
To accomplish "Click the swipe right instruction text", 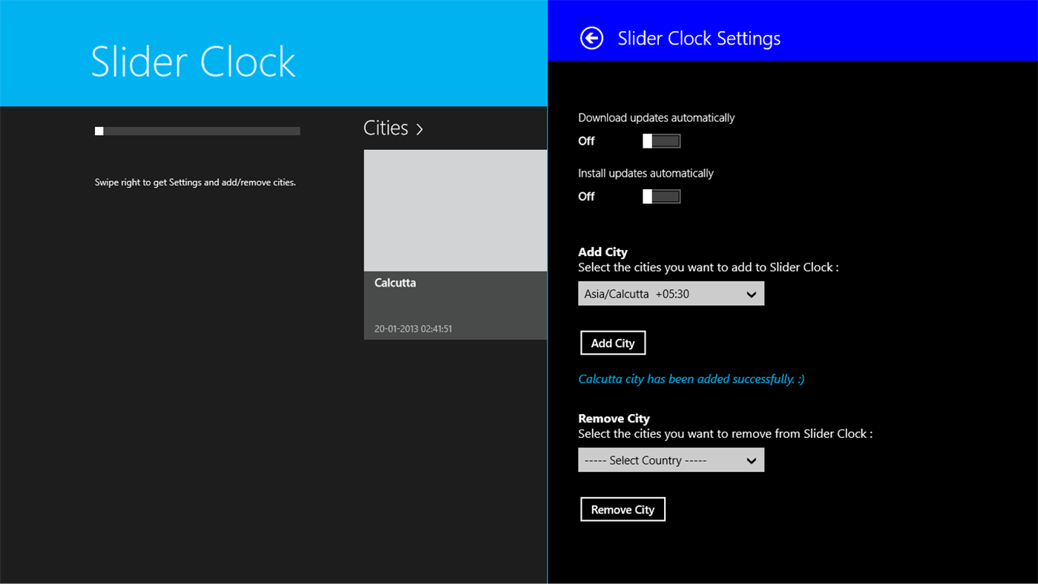I will pyautogui.click(x=195, y=182).
